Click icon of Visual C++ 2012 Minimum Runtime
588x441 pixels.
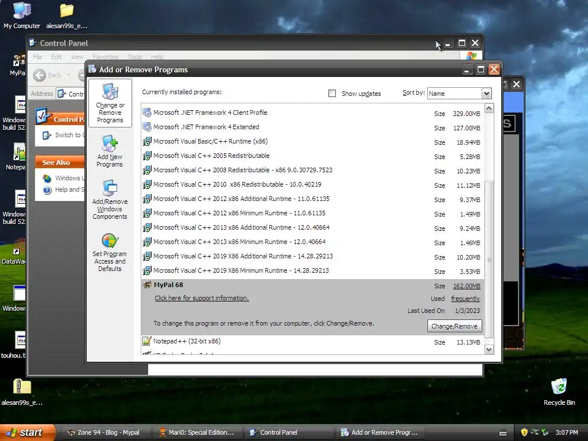point(147,213)
